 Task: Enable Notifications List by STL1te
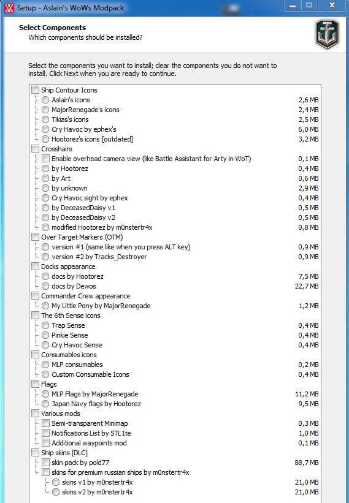(x=45, y=433)
